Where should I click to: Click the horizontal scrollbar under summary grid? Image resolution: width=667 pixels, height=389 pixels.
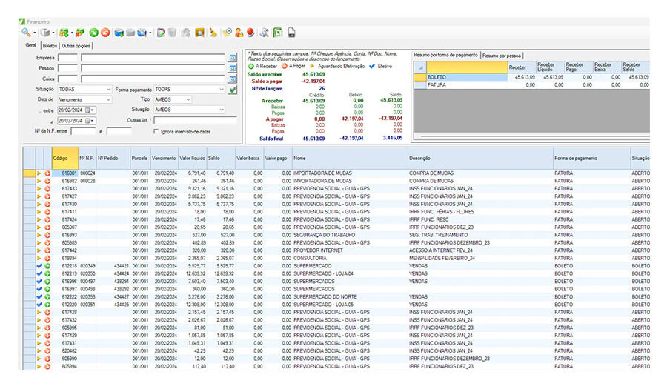(531, 136)
